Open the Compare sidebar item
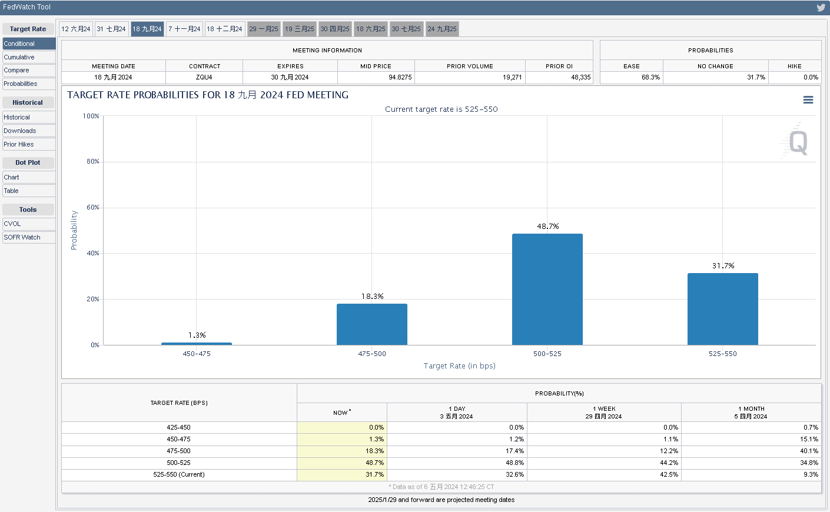Viewport: 830px width, 512px height. pyautogui.click(x=29, y=70)
